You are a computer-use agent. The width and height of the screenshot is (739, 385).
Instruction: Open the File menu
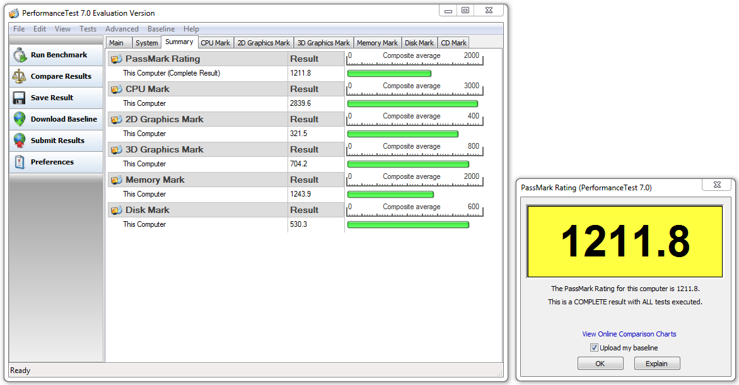click(x=19, y=29)
